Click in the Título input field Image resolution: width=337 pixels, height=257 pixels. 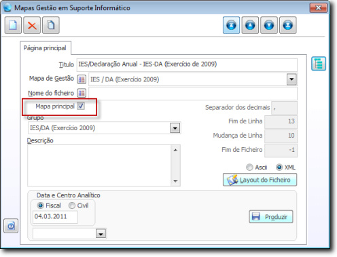tap(187, 64)
